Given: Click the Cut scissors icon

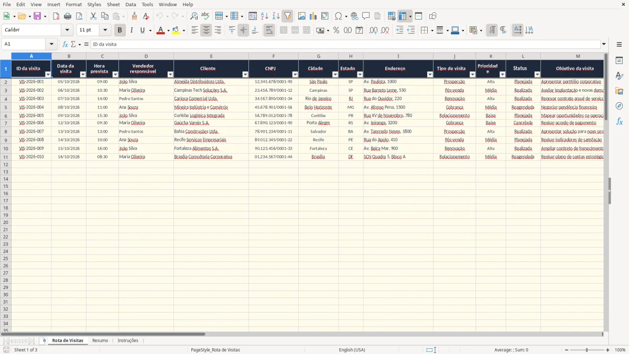Looking at the screenshot, I should pos(93,16).
